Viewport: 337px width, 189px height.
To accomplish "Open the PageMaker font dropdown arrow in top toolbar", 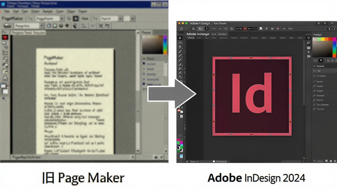I will point(62,19).
